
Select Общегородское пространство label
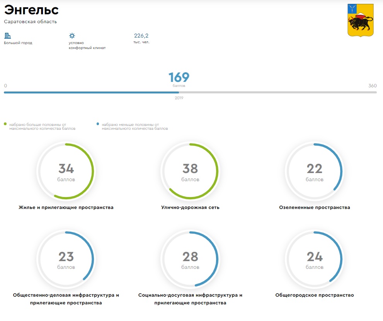click(x=314, y=295)
